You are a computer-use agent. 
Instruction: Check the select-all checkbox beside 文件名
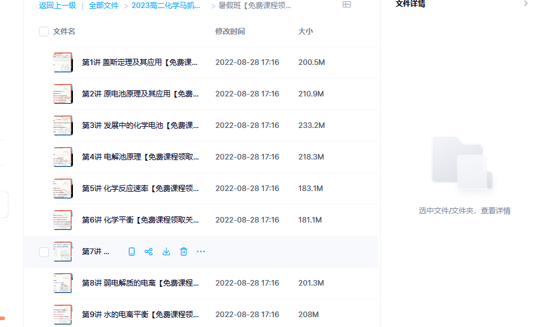(x=44, y=32)
